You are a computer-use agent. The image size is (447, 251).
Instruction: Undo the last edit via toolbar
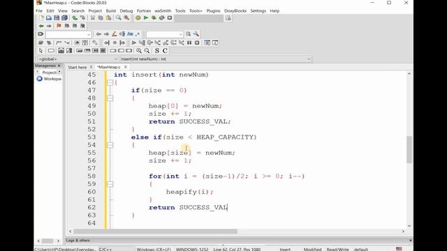tap(75, 18)
